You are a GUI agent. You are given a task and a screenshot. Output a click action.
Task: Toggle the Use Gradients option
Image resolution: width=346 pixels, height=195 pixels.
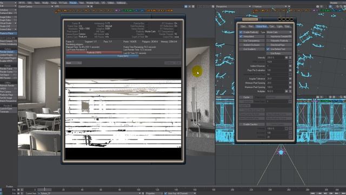coord(252,49)
